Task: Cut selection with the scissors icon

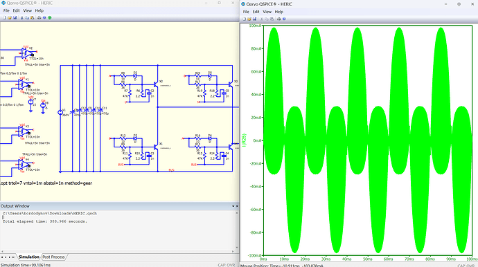Action: tap(21, 18)
